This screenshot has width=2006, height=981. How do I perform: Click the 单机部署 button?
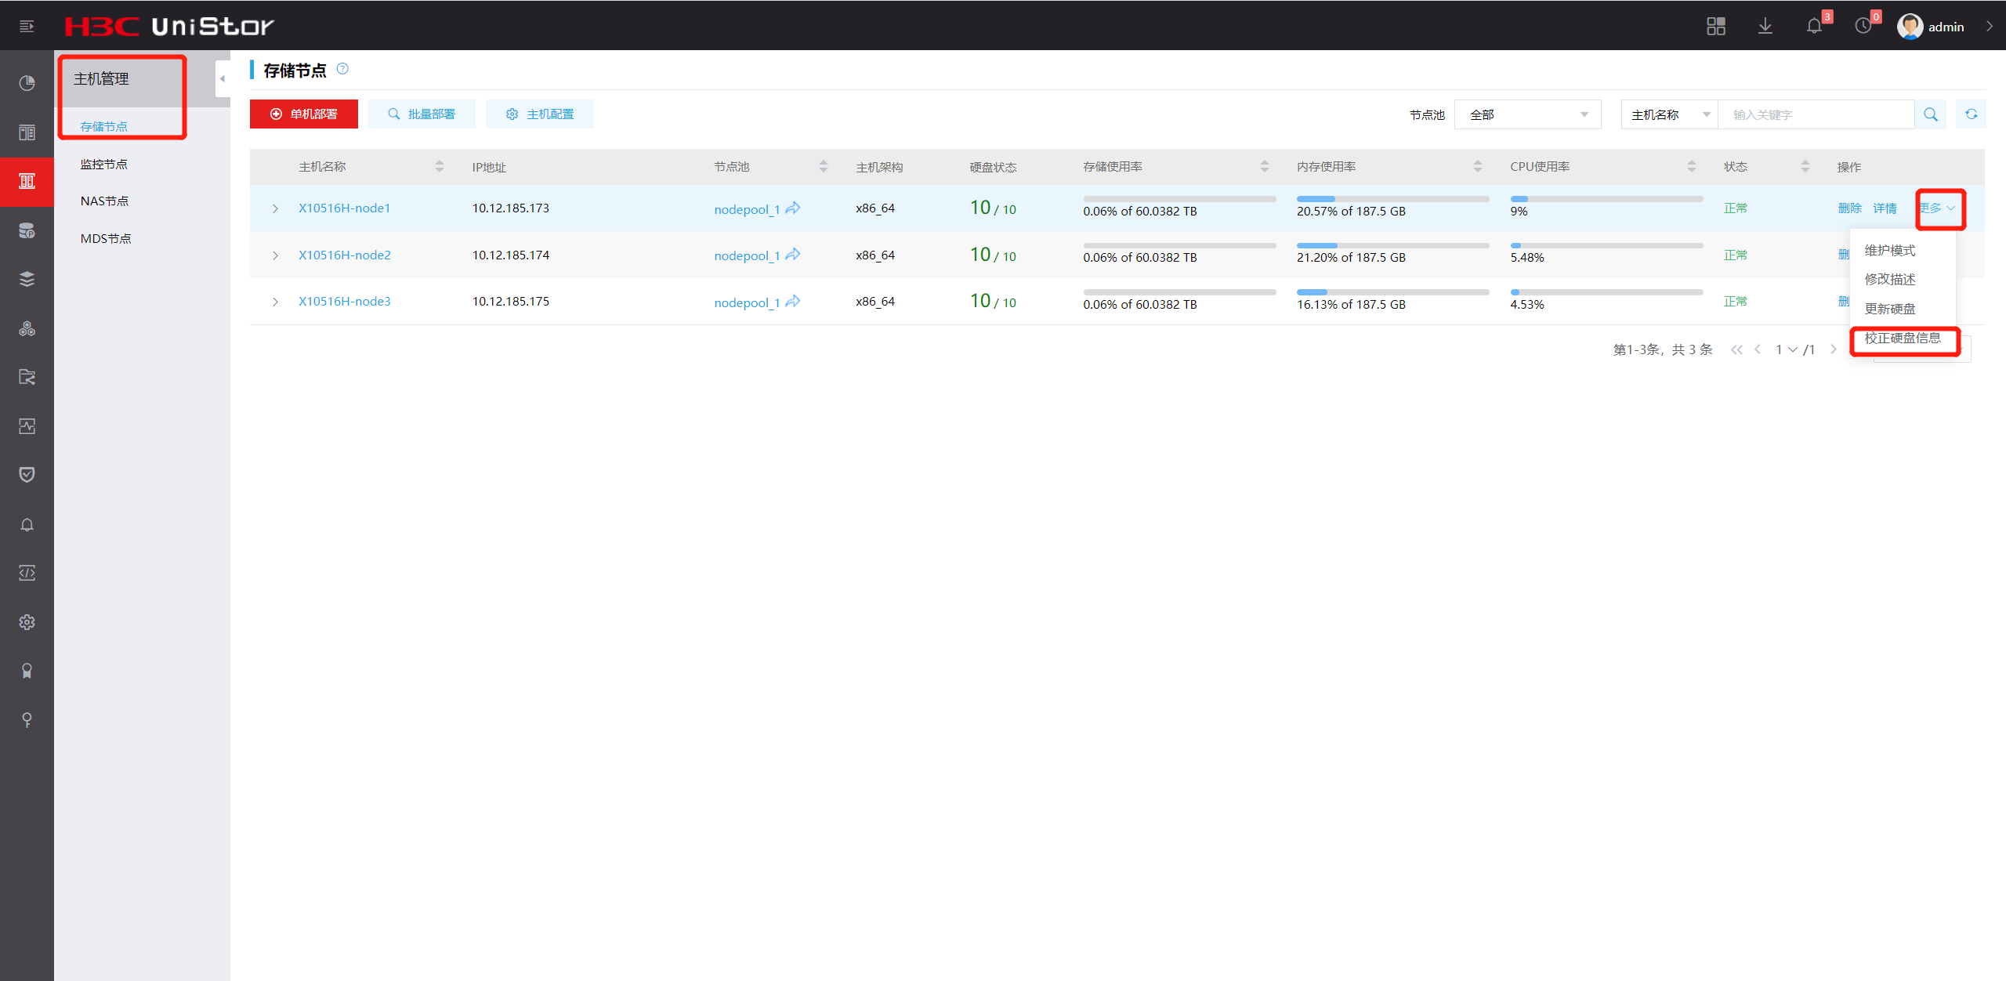click(304, 114)
